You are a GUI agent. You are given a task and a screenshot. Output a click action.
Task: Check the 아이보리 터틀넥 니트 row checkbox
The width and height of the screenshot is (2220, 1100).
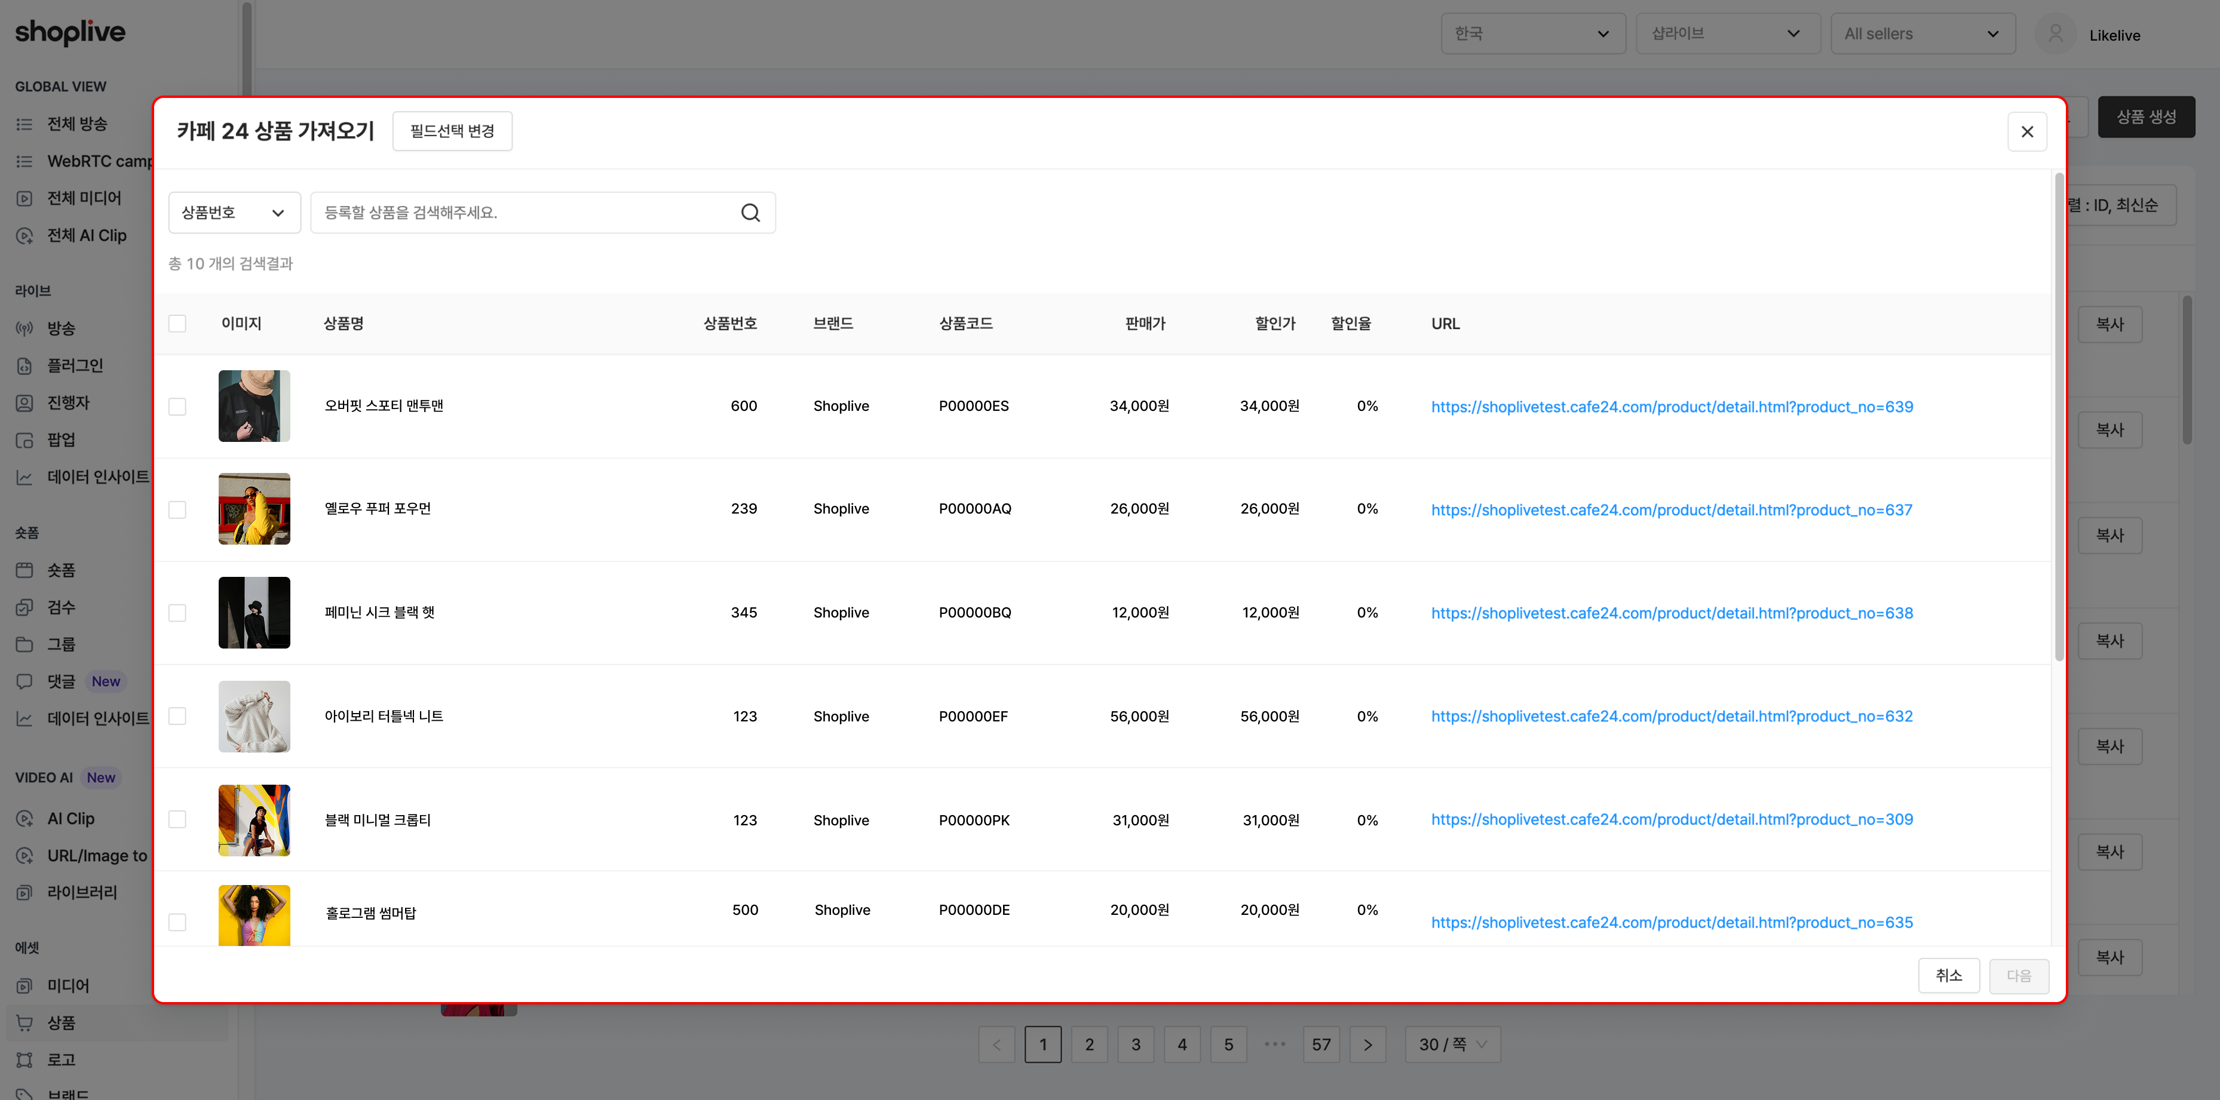pyautogui.click(x=177, y=717)
